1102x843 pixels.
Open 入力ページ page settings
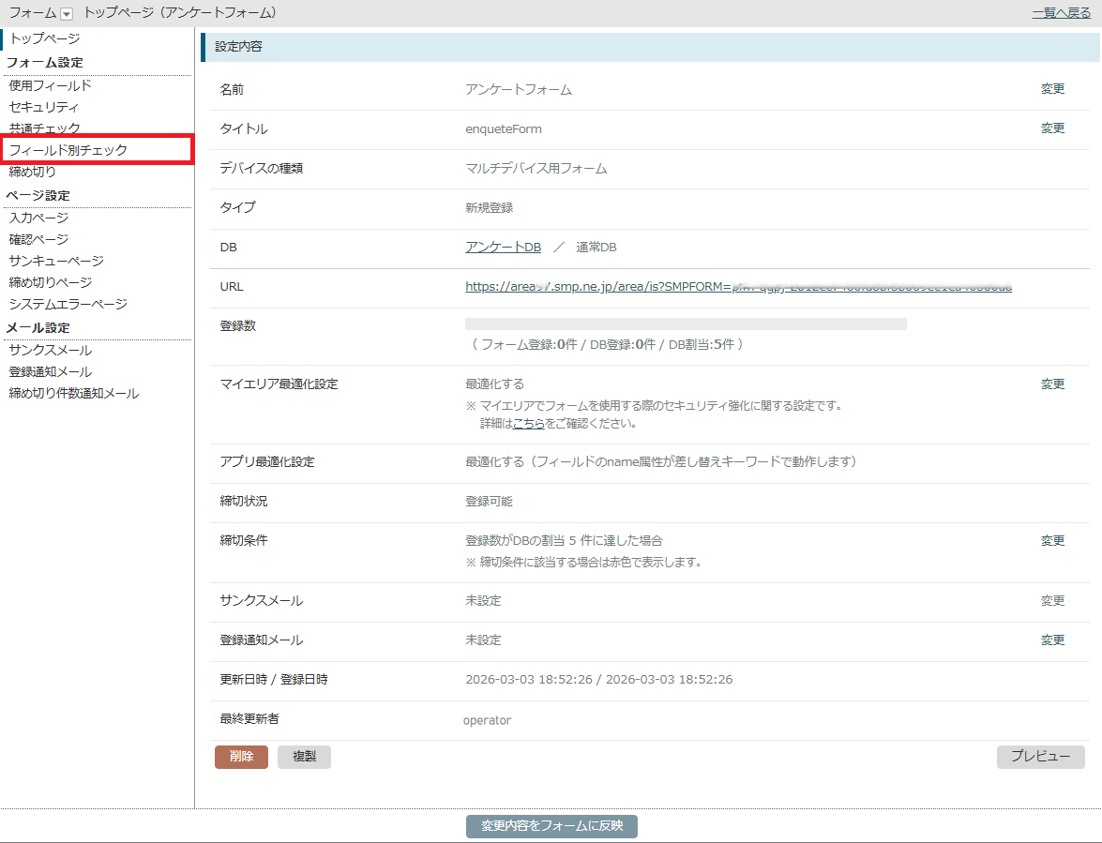click(38, 218)
